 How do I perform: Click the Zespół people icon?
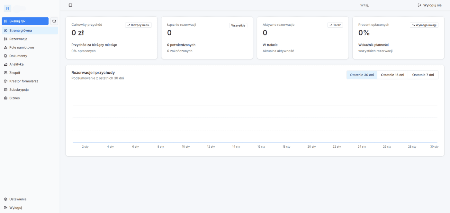tap(6, 73)
